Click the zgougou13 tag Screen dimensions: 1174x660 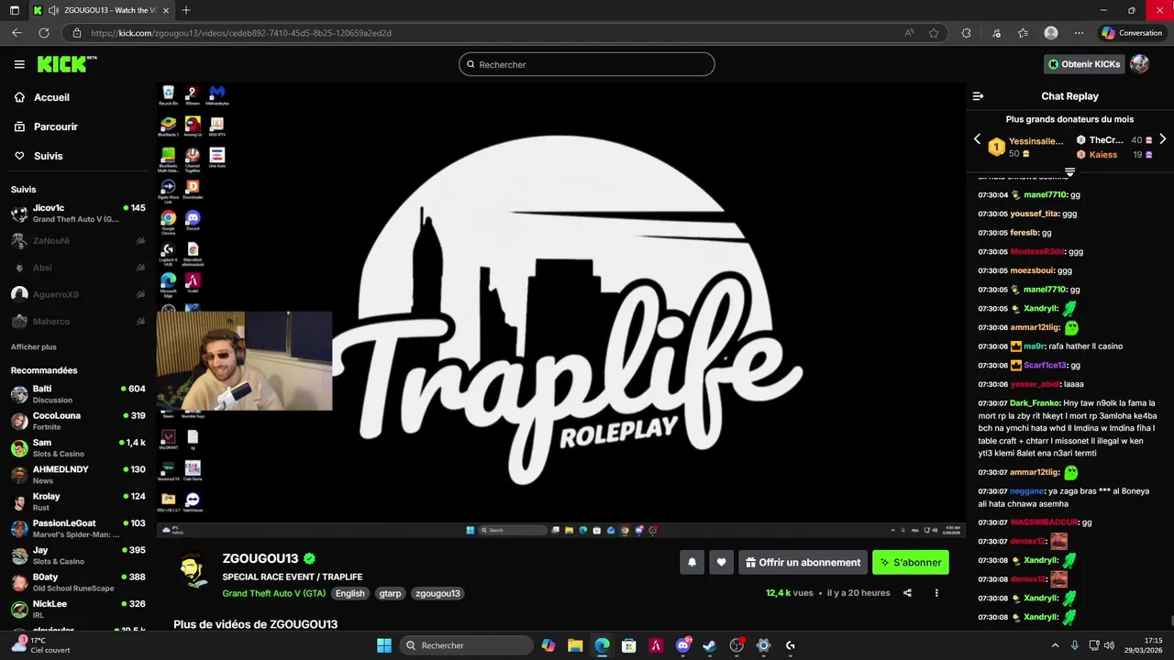437,593
